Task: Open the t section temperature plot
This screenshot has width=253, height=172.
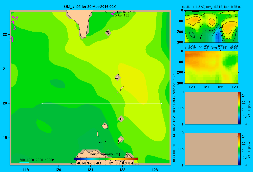Action: click(x=211, y=27)
